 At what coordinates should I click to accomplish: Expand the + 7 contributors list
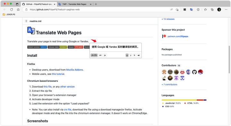[169, 85]
